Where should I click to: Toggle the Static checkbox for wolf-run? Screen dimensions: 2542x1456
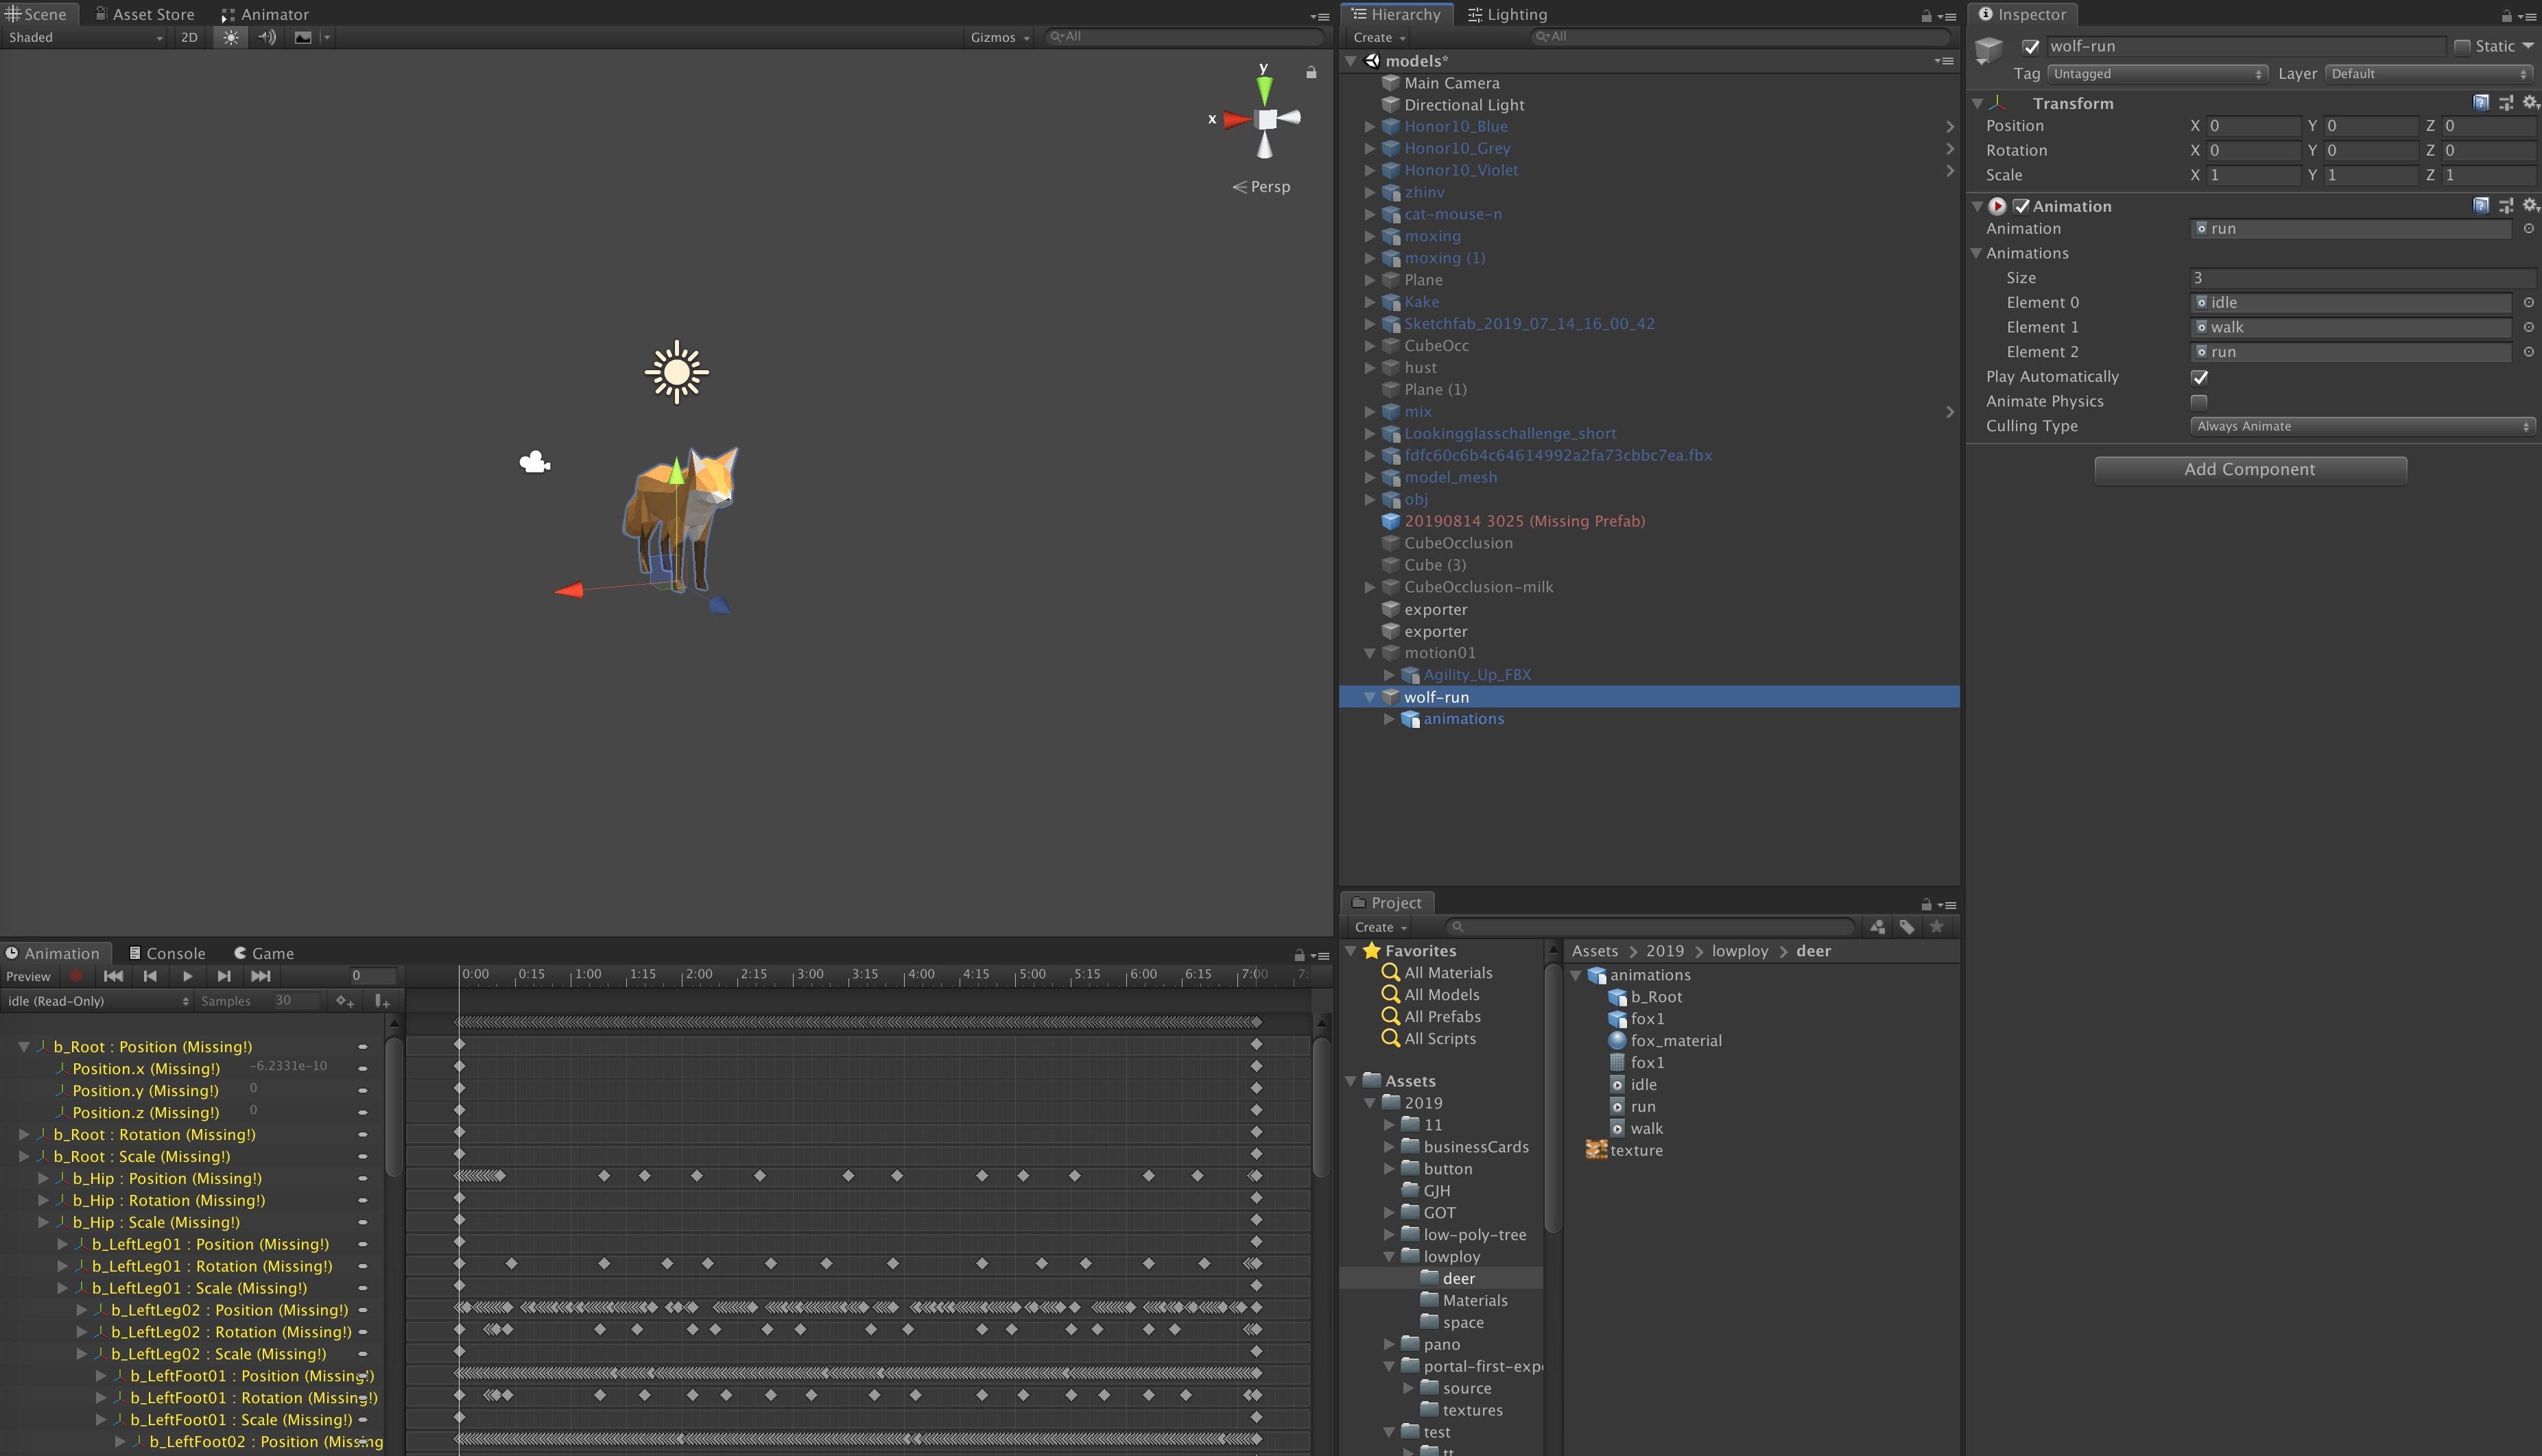click(2462, 46)
